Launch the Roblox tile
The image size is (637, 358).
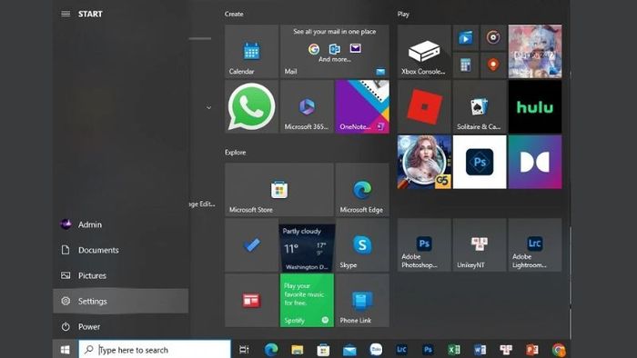pyautogui.click(x=424, y=106)
